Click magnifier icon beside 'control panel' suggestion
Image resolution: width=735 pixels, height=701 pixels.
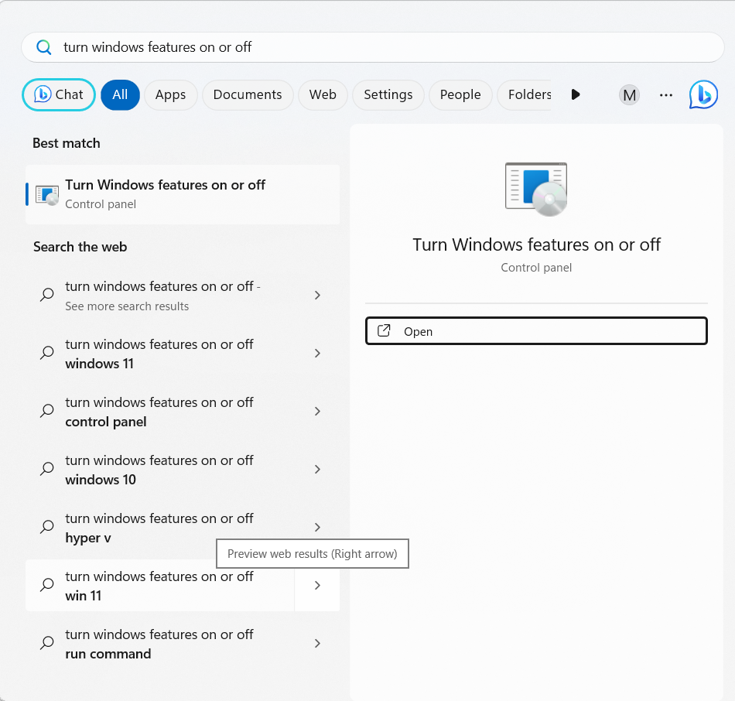coord(47,411)
